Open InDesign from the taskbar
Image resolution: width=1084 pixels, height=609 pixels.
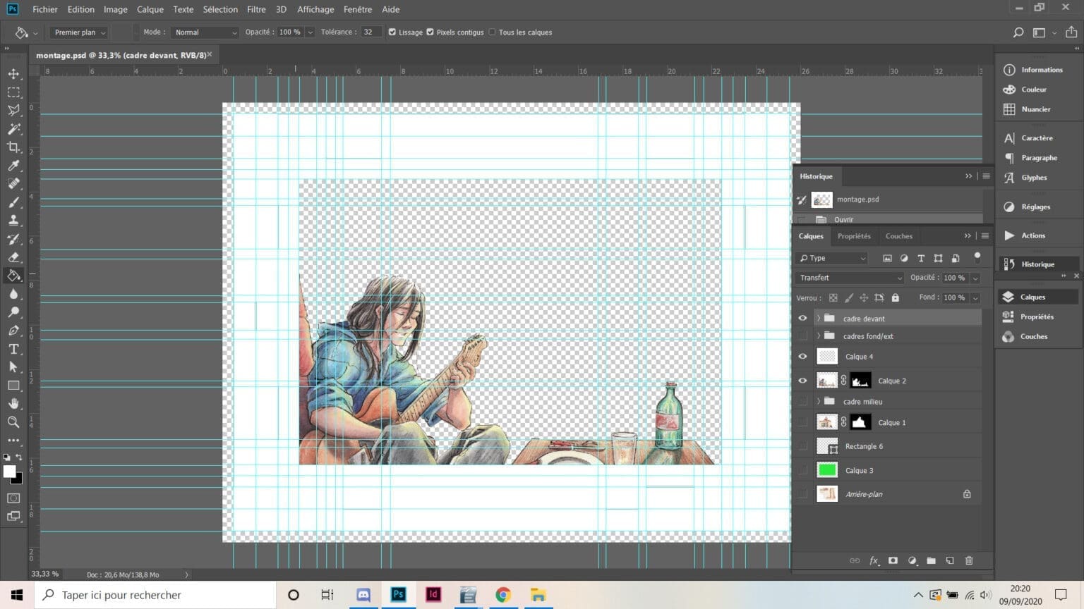tap(433, 595)
